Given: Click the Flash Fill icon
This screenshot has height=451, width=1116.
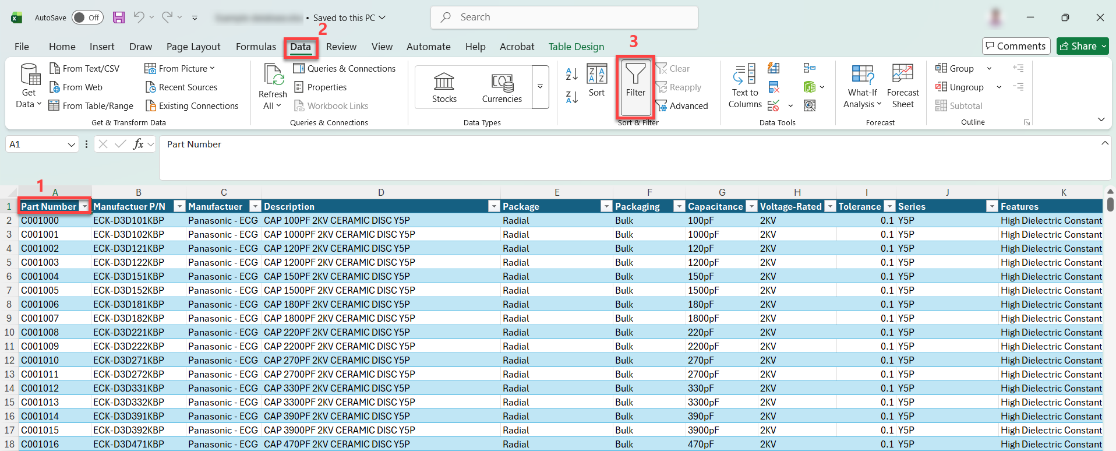Looking at the screenshot, I should point(774,68).
